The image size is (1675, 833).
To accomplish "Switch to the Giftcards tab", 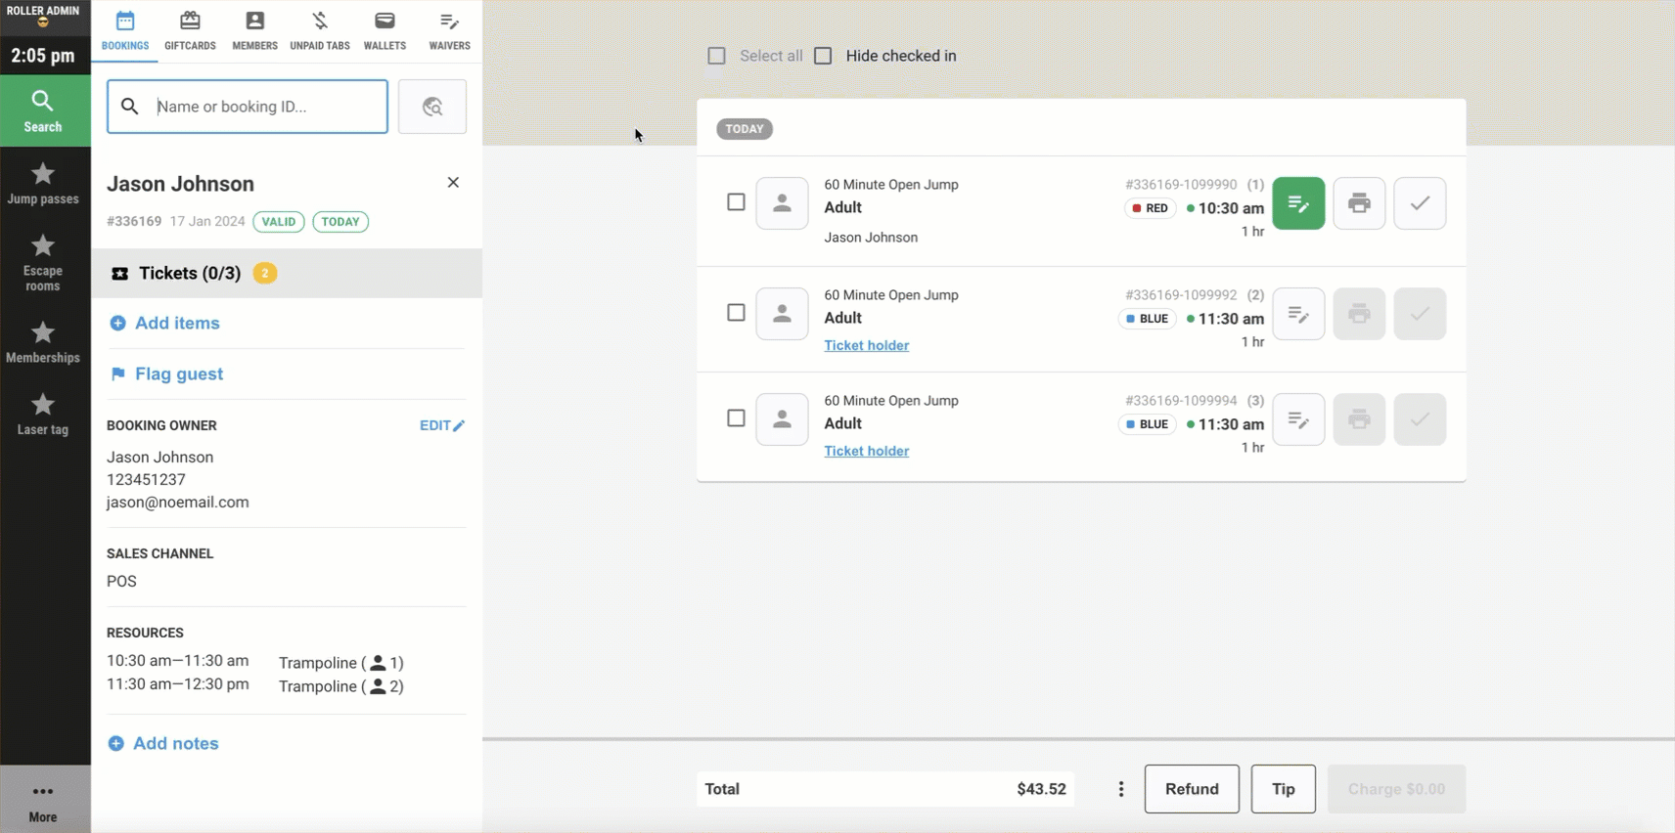I will click(x=190, y=30).
